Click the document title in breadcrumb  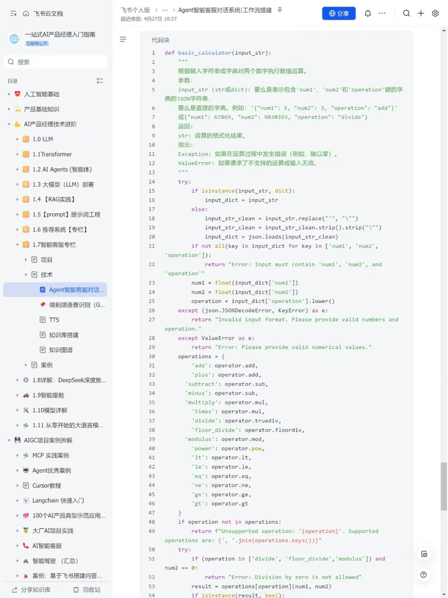(225, 10)
